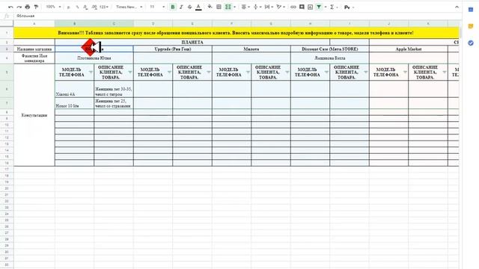Select the "Фамилия Имя менеджера" cell
Image resolution: width=479 pixels, height=269 pixels.
click(x=34, y=58)
